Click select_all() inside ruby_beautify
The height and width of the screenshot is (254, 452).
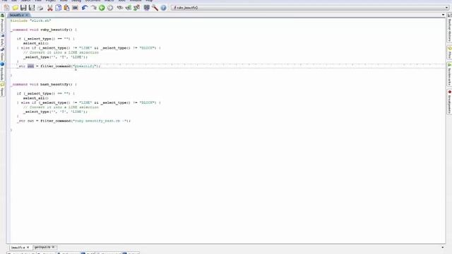click(36, 44)
